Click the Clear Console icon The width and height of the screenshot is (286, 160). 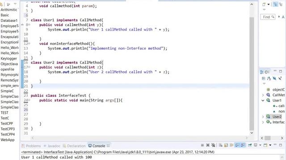220,145
